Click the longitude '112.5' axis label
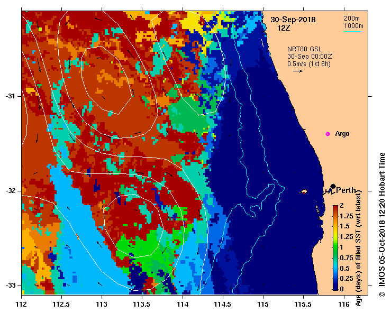 click(61, 305)
